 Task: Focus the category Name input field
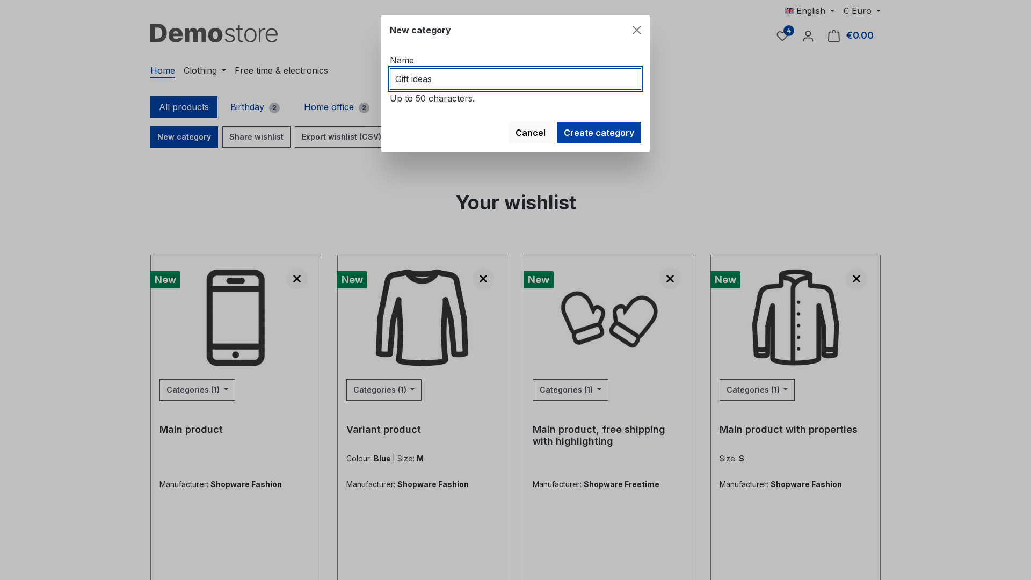point(515,79)
